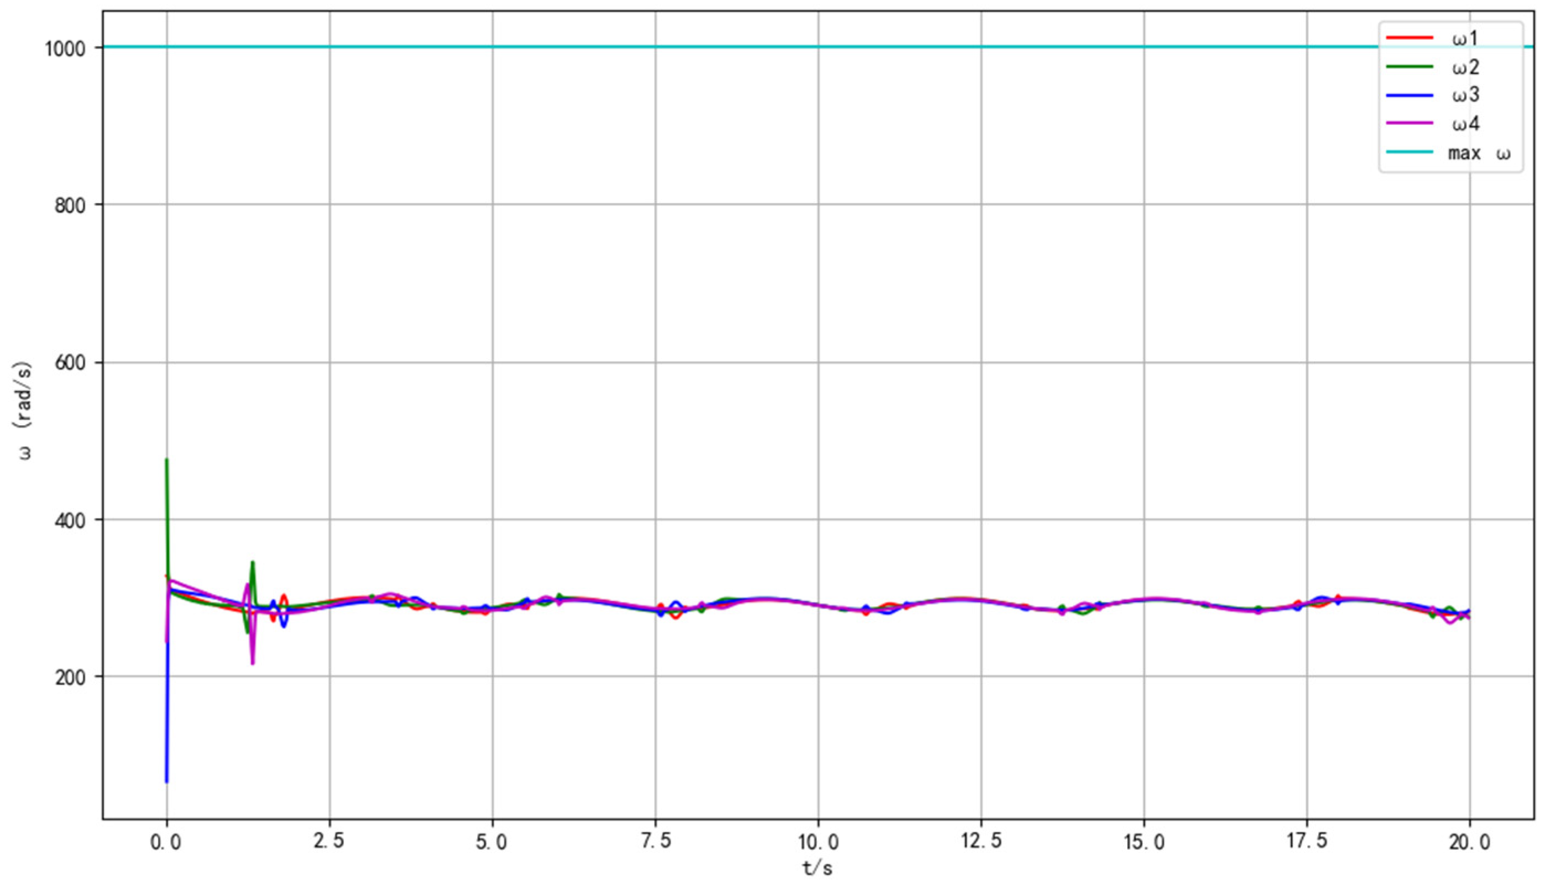This screenshot has height=883, width=1546.
Task: Click the ω3 legend label
Action: click(x=1465, y=95)
